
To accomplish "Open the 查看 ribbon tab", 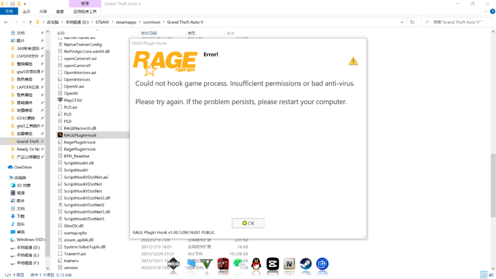I will [60, 11].
